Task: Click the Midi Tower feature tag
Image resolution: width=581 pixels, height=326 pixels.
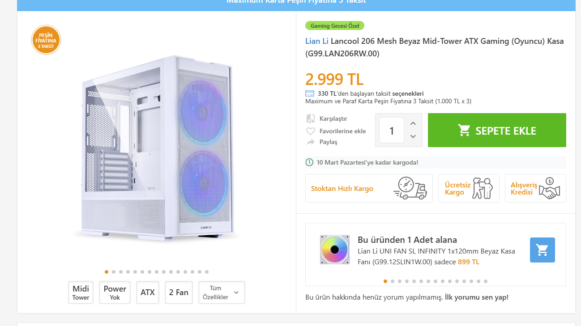Action: 81,292
